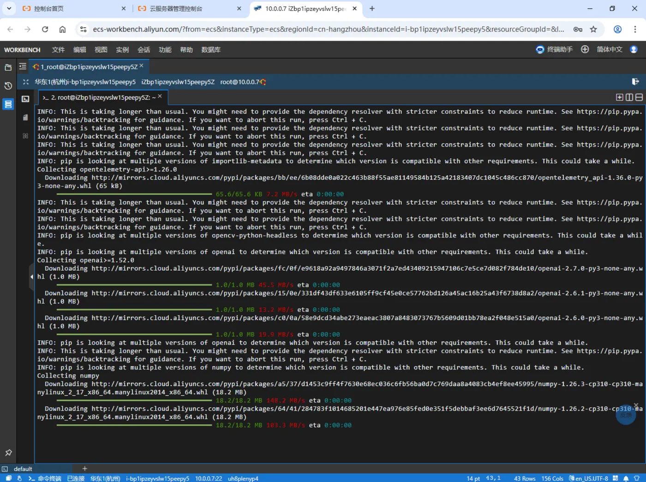Open the 编辑 menu

[79, 50]
